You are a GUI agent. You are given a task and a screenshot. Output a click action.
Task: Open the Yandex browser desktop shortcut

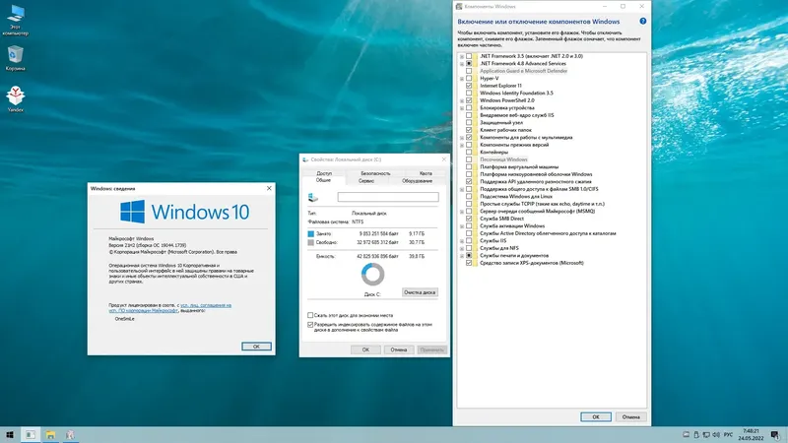[x=15, y=99]
